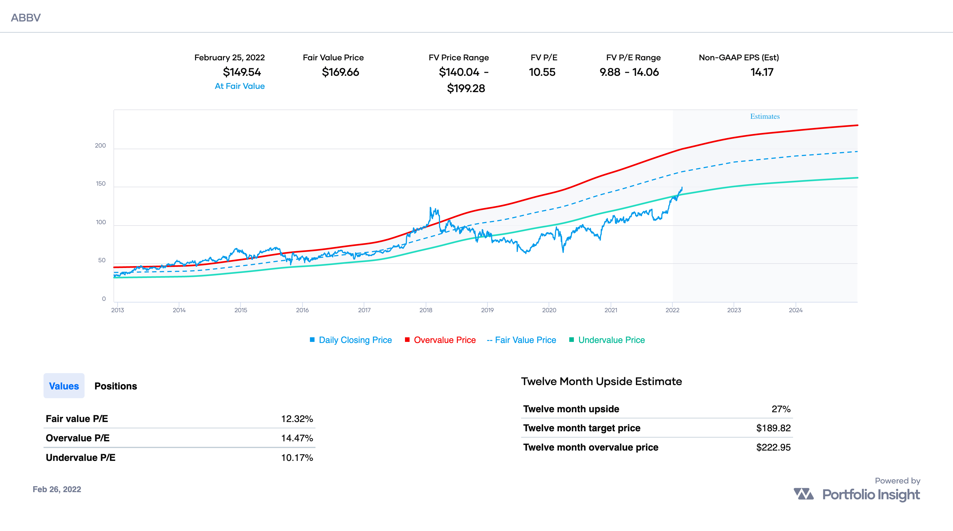Image resolution: width=953 pixels, height=531 pixels.
Task: Click the Estimates label in chart
Action: point(765,116)
